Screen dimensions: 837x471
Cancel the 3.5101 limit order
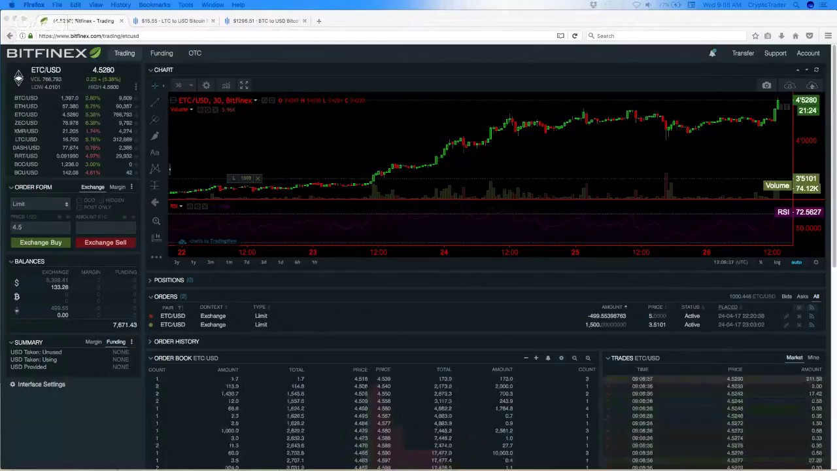pos(799,324)
